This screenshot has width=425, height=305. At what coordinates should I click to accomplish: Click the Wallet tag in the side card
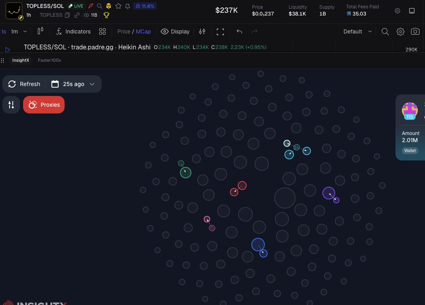pos(409,151)
